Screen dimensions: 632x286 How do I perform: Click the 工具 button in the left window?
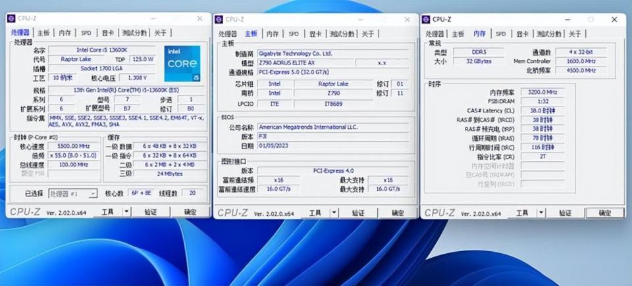click(107, 212)
